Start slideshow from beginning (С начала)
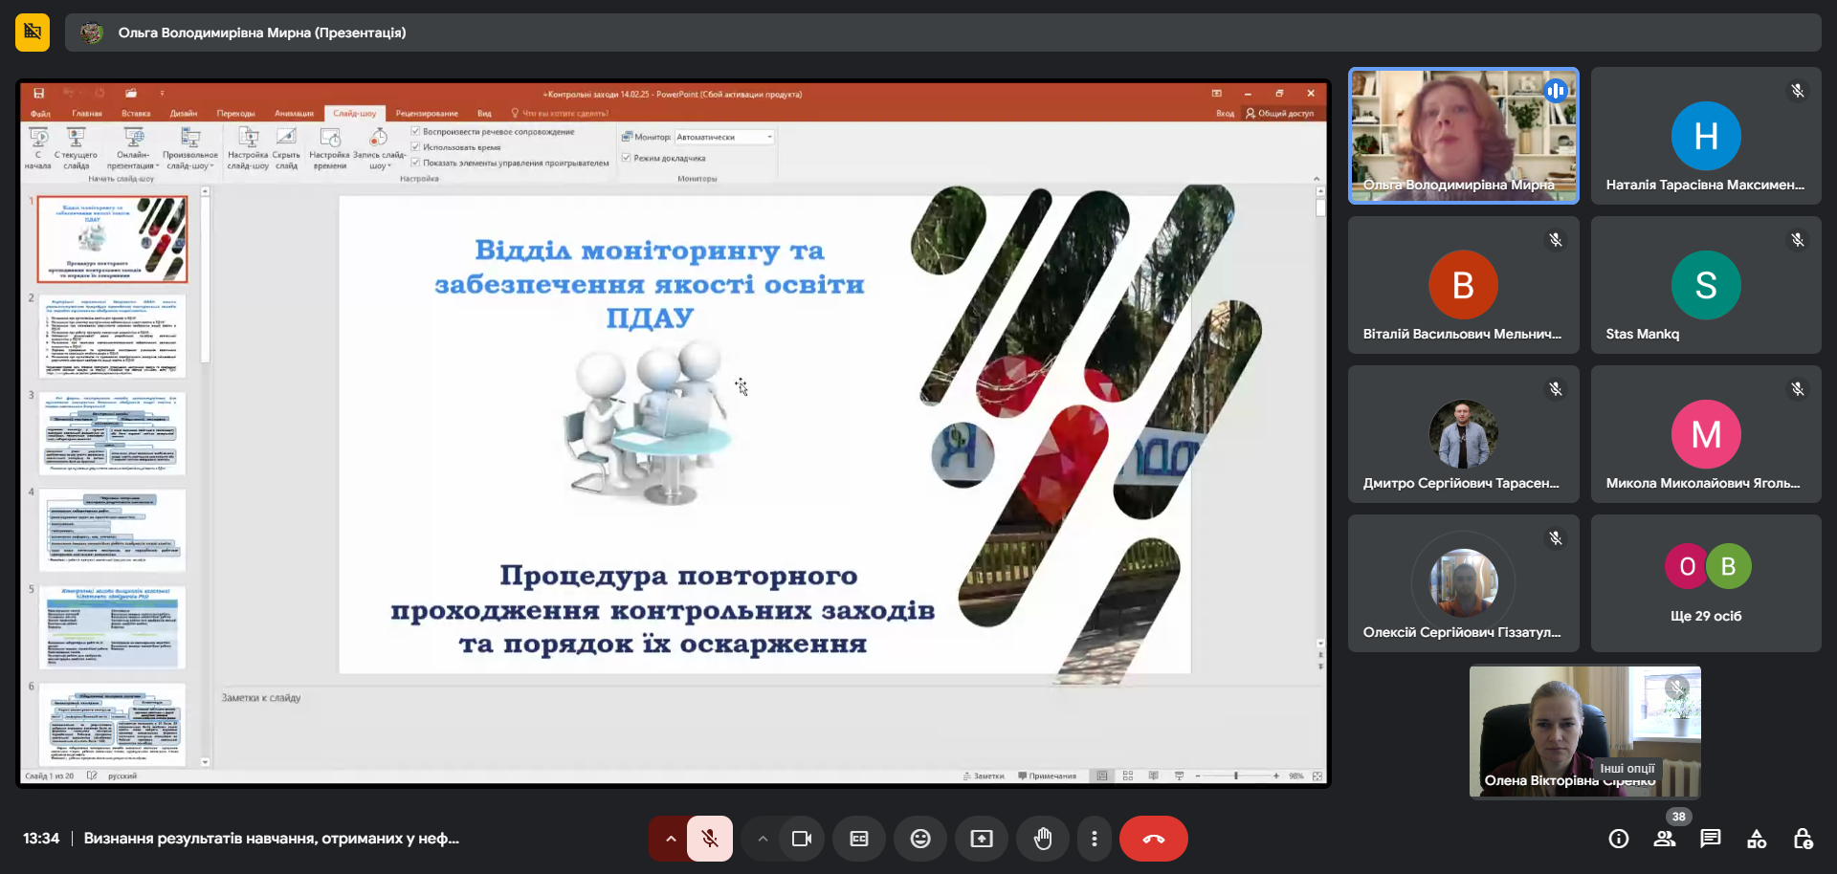Image resolution: width=1837 pixels, height=874 pixels. coord(38,148)
